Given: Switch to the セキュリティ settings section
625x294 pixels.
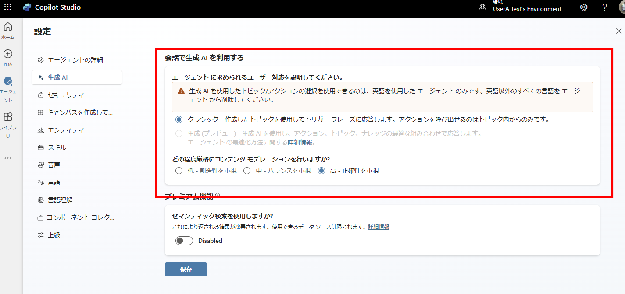Looking at the screenshot, I should (66, 94).
